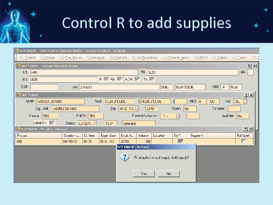Click the Issue toolbar icon
The height and width of the screenshot is (205, 273).
pyautogui.click(x=42, y=58)
